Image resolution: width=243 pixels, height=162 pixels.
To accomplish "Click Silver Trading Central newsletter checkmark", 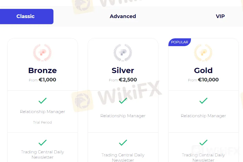I will [x=123, y=143].
